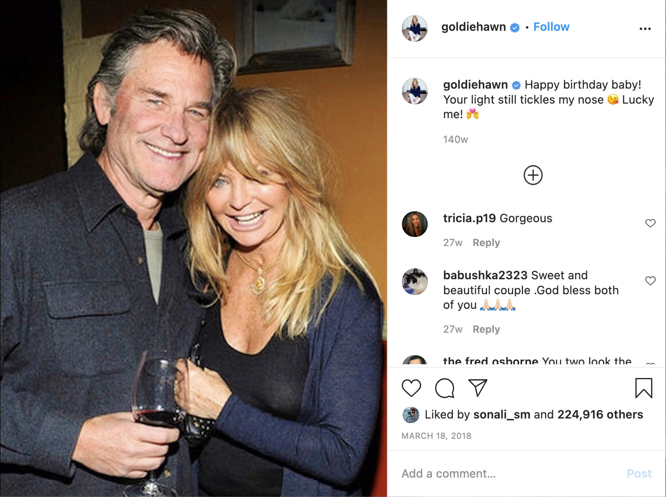
Task: Like the post with the heart icon
Action: tap(411, 388)
